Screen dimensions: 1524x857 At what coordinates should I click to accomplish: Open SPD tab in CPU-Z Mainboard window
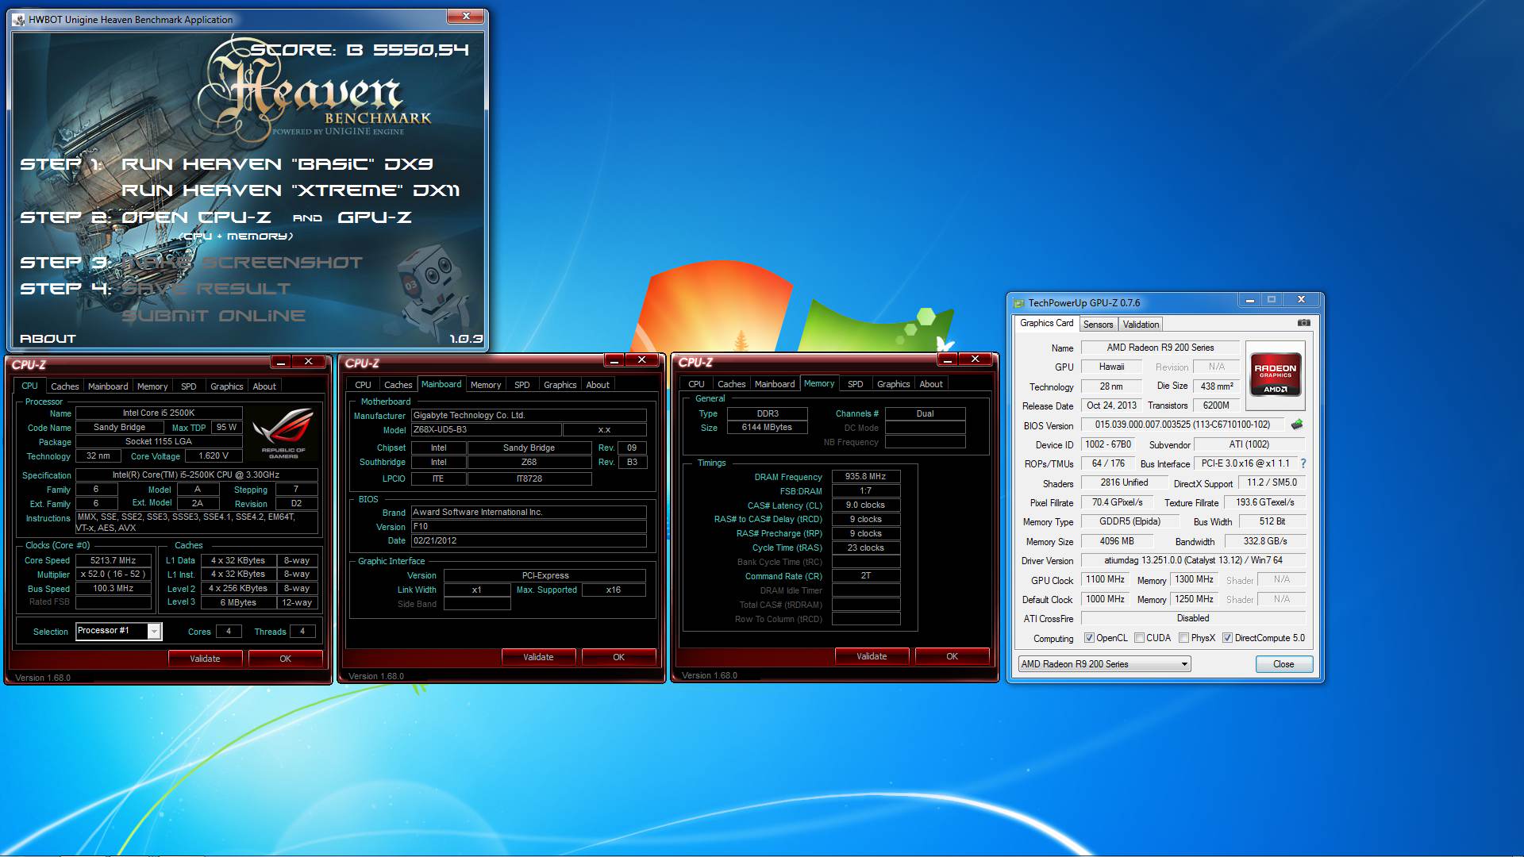[x=521, y=385]
